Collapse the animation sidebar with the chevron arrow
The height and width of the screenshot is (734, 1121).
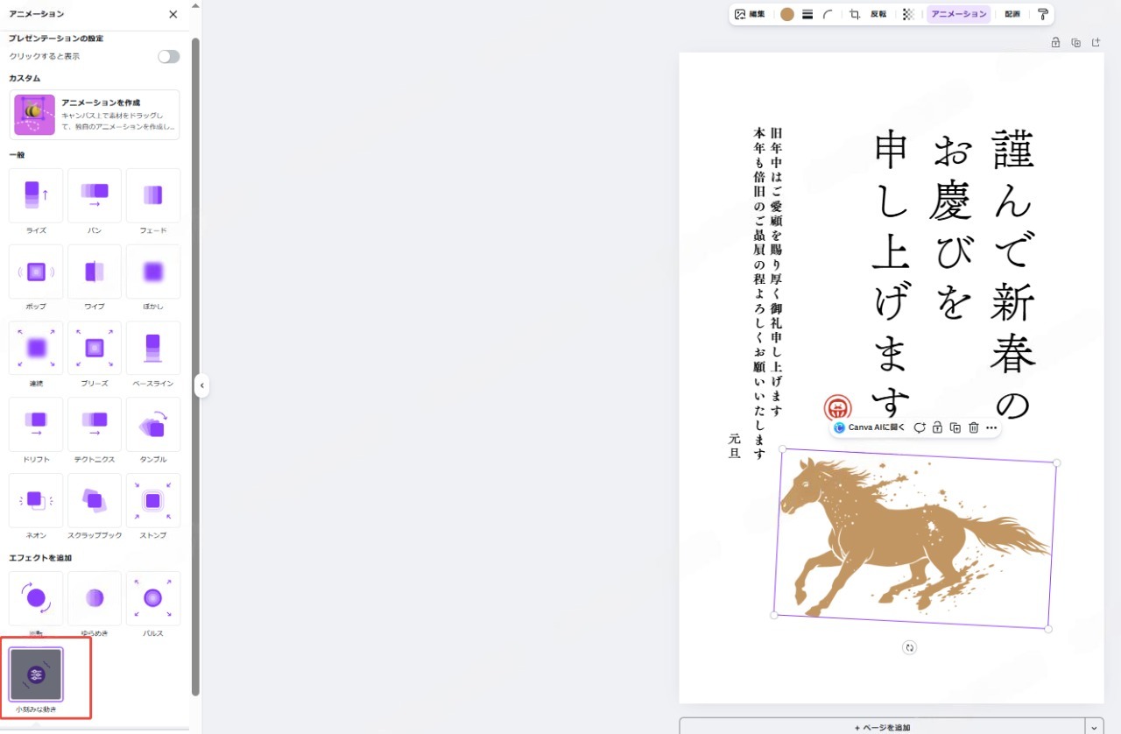(x=202, y=385)
